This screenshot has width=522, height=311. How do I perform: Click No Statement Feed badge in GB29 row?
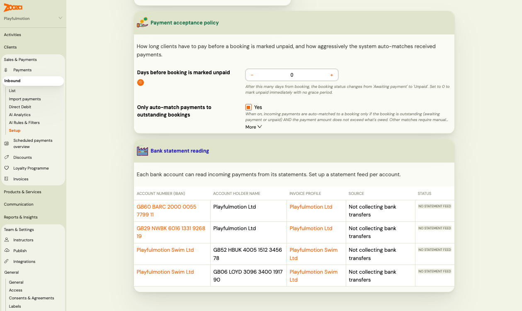click(x=435, y=228)
